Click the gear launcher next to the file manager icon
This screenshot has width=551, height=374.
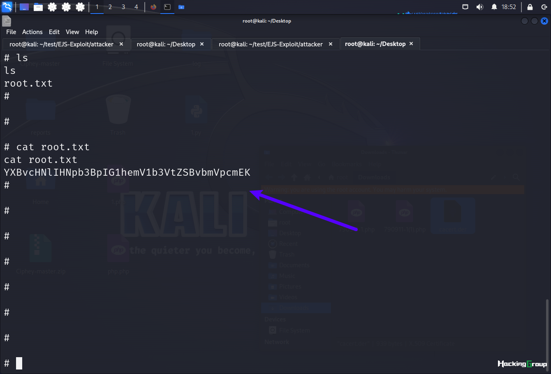[x=52, y=7]
